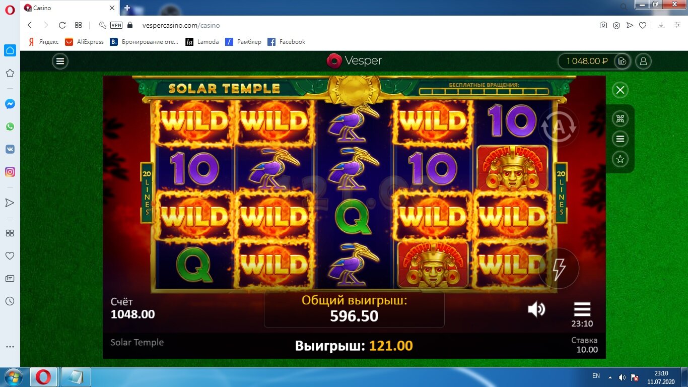Select the Casino browser tab

tap(68, 8)
